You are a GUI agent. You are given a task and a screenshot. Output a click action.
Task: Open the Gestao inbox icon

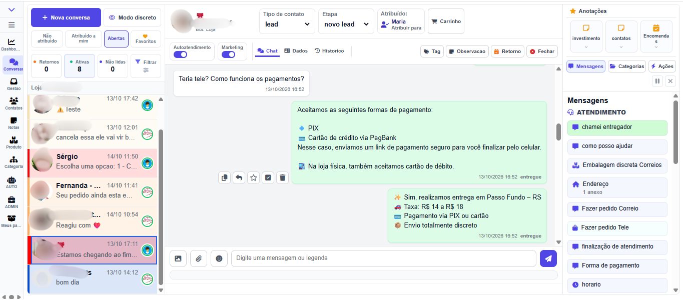click(x=14, y=84)
